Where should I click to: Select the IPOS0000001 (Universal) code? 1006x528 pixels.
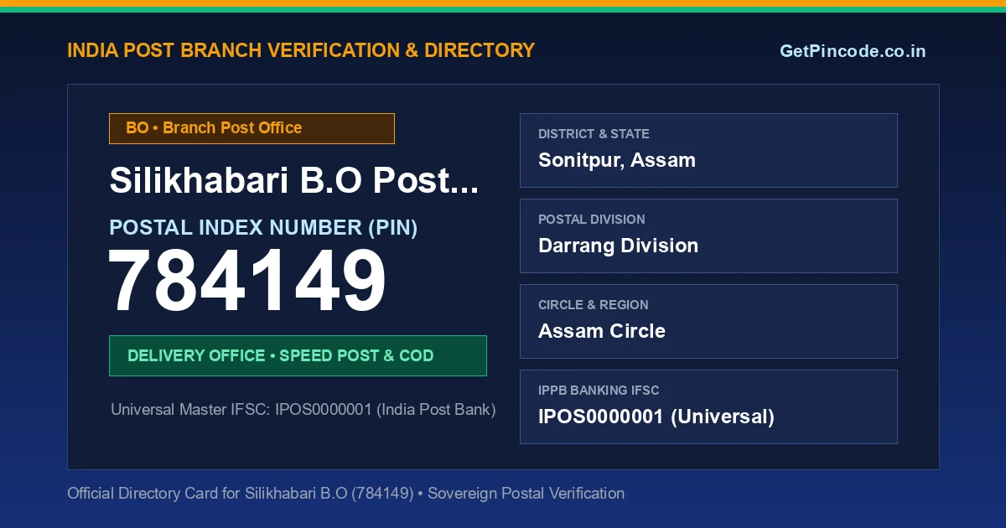coord(656,417)
